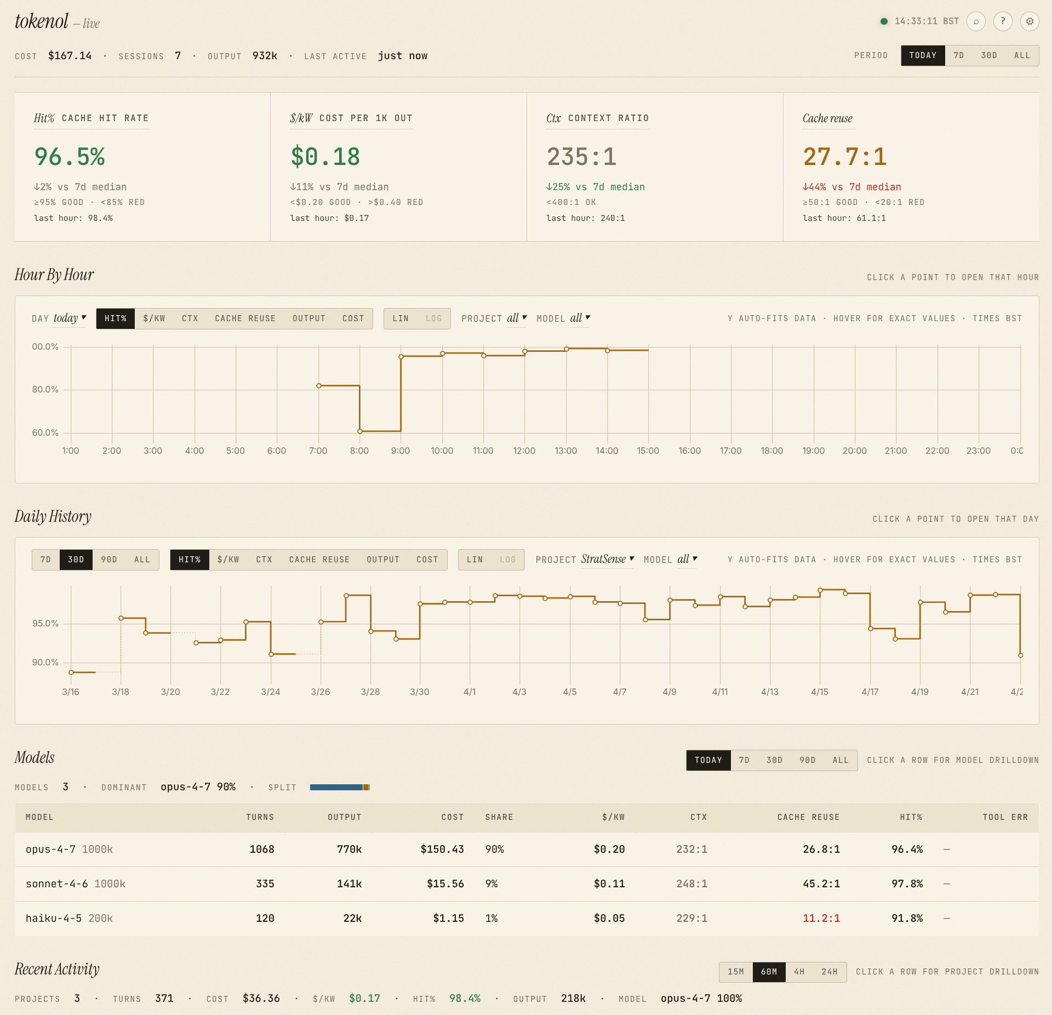Click the tokenol title link

[42, 21]
